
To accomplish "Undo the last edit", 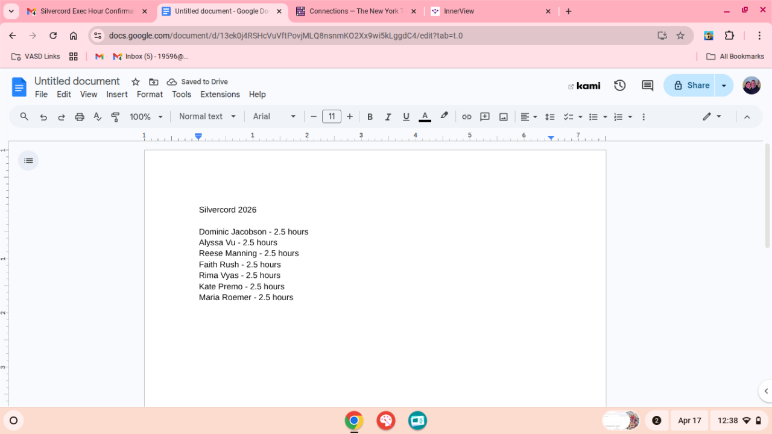I will click(43, 117).
